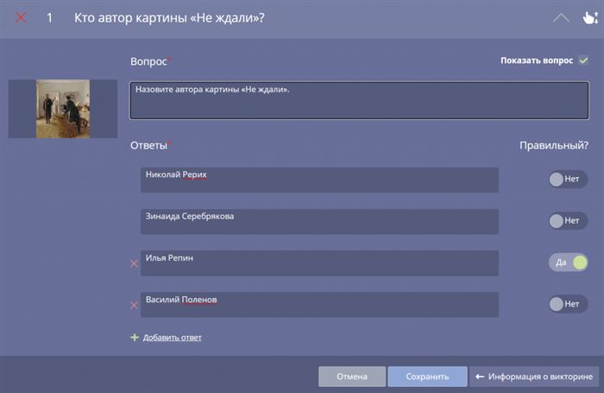Remove the Василий Поленов answer with the red cross
Viewport: 604px width, 393px height.
[134, 306]
